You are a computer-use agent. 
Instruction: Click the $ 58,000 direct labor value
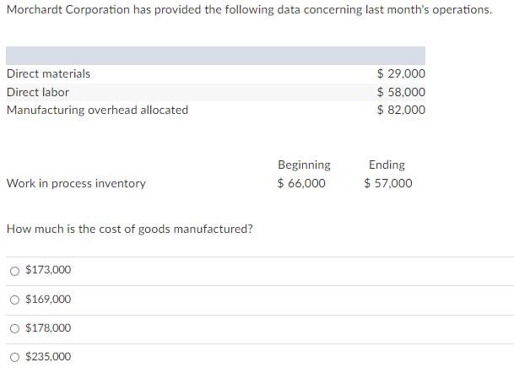(x=401, y=92)
